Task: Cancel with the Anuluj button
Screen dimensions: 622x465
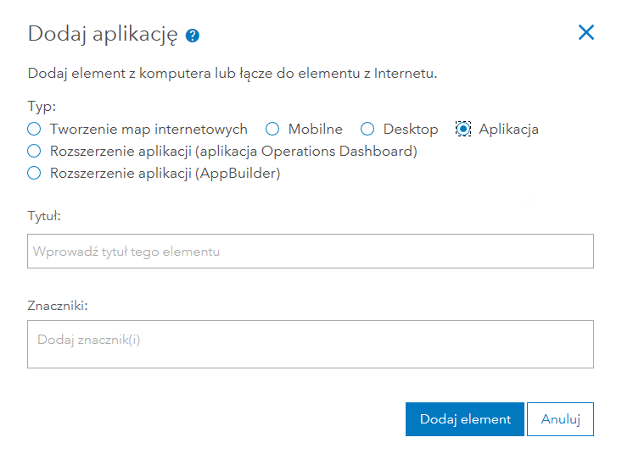Action: pos(559,419)
